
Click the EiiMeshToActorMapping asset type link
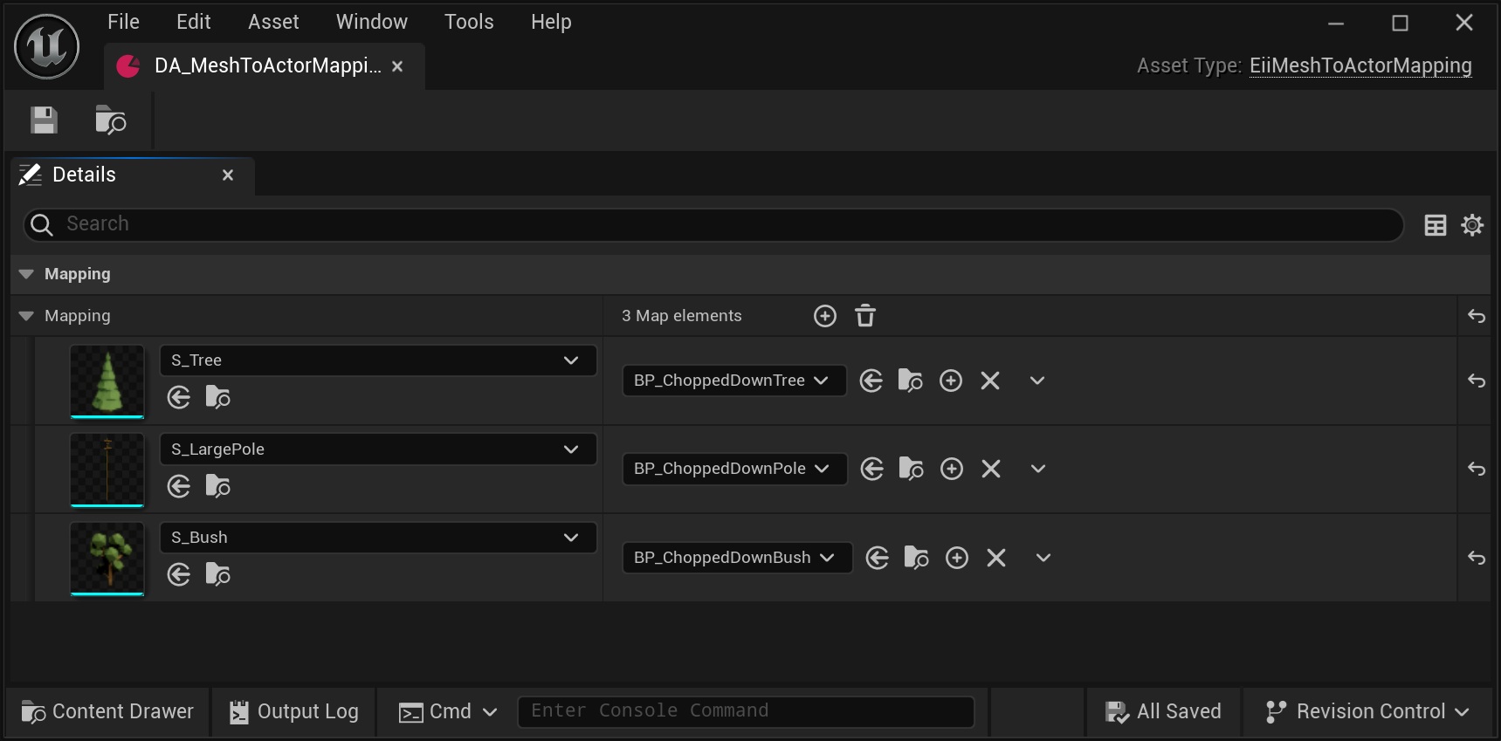pos(1360,65)
